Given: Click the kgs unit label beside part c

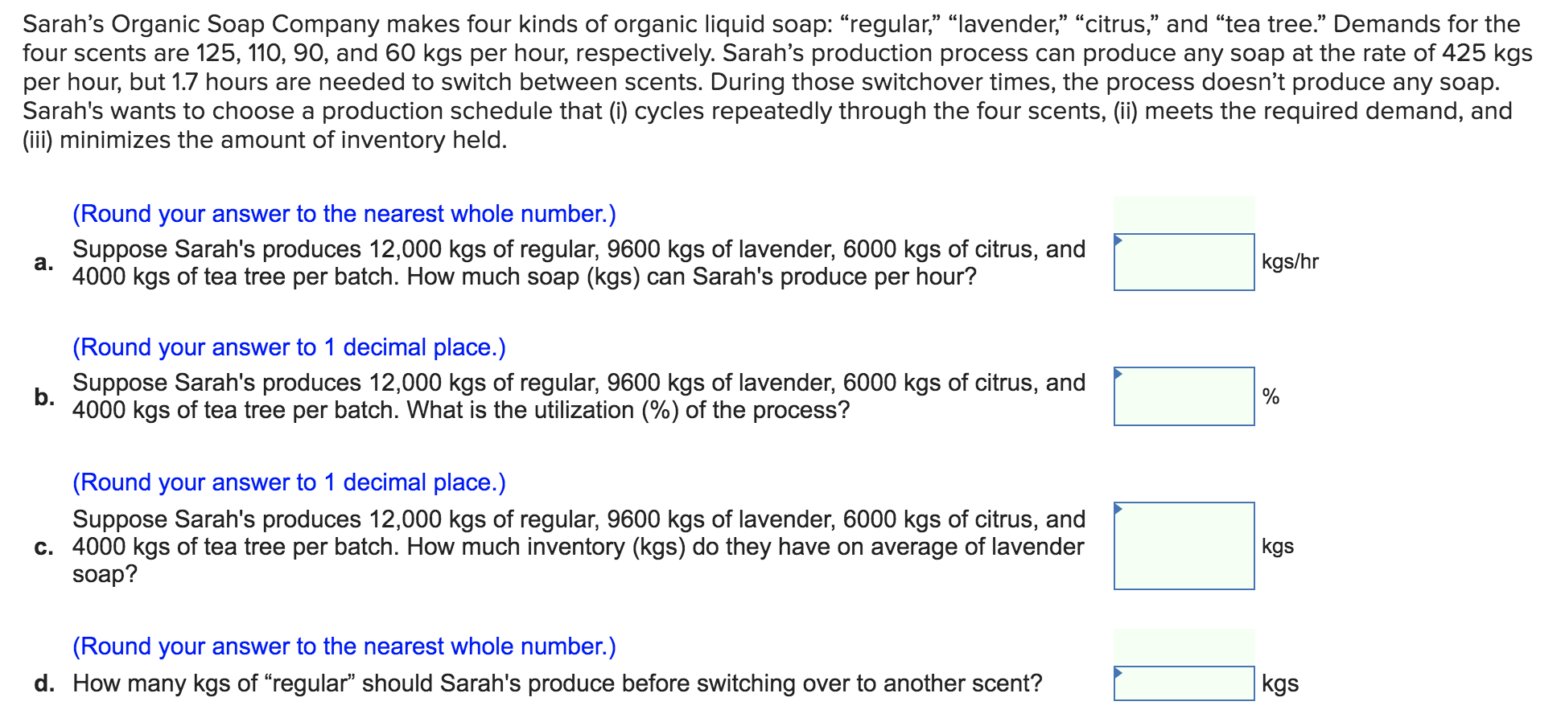Looking at the screenshot, I should [x=1277, y=544].
